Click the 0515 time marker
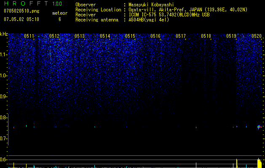This screenshot has width=265, height=168. point(130,36)
